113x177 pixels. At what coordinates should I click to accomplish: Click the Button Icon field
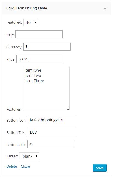tap(51, 120)
